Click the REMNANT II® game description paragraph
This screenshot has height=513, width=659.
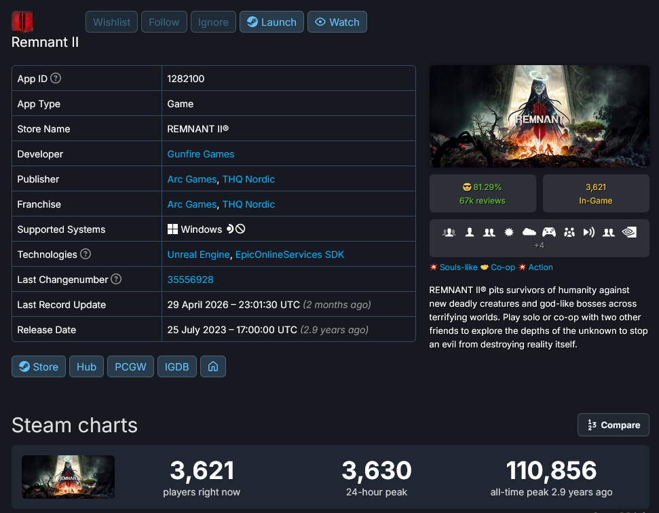[x=538, y=317]
